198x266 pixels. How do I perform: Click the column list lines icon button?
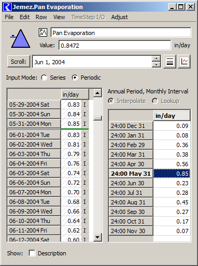170,62
